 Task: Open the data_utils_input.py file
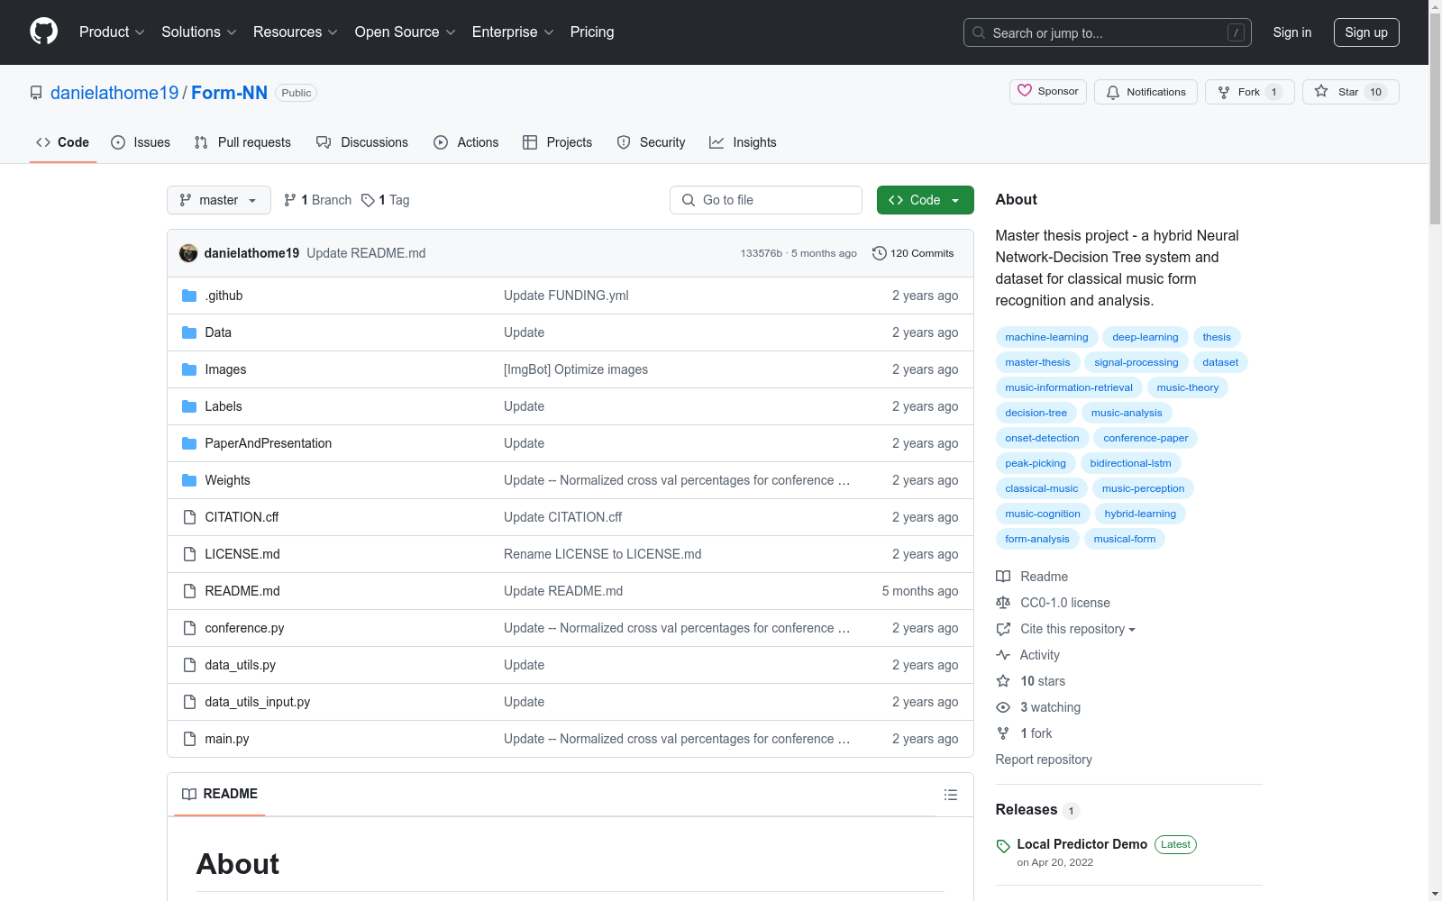click(257, 702)
